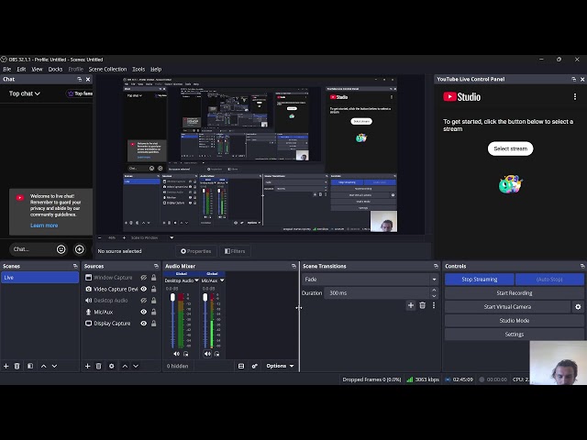Click Start Virtual Camera
587x440 pixels.
click(x=507, y=307)
